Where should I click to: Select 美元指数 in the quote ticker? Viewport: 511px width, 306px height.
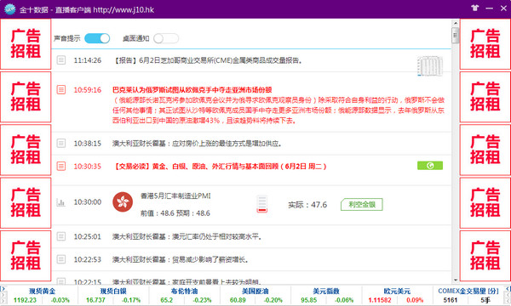click(326, 291)
